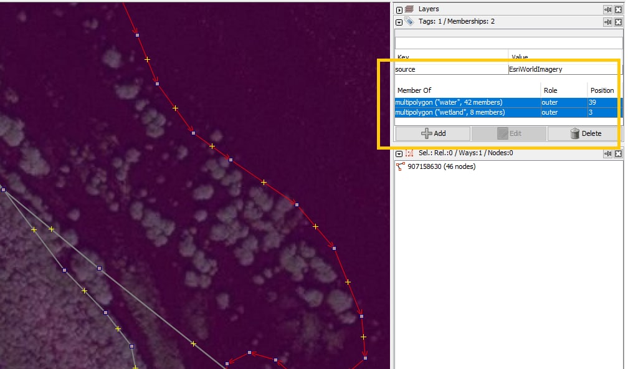This screenshot has height=369, width=628.
Task: Click outer role of the water relation
Action: (x=564, y=103)
